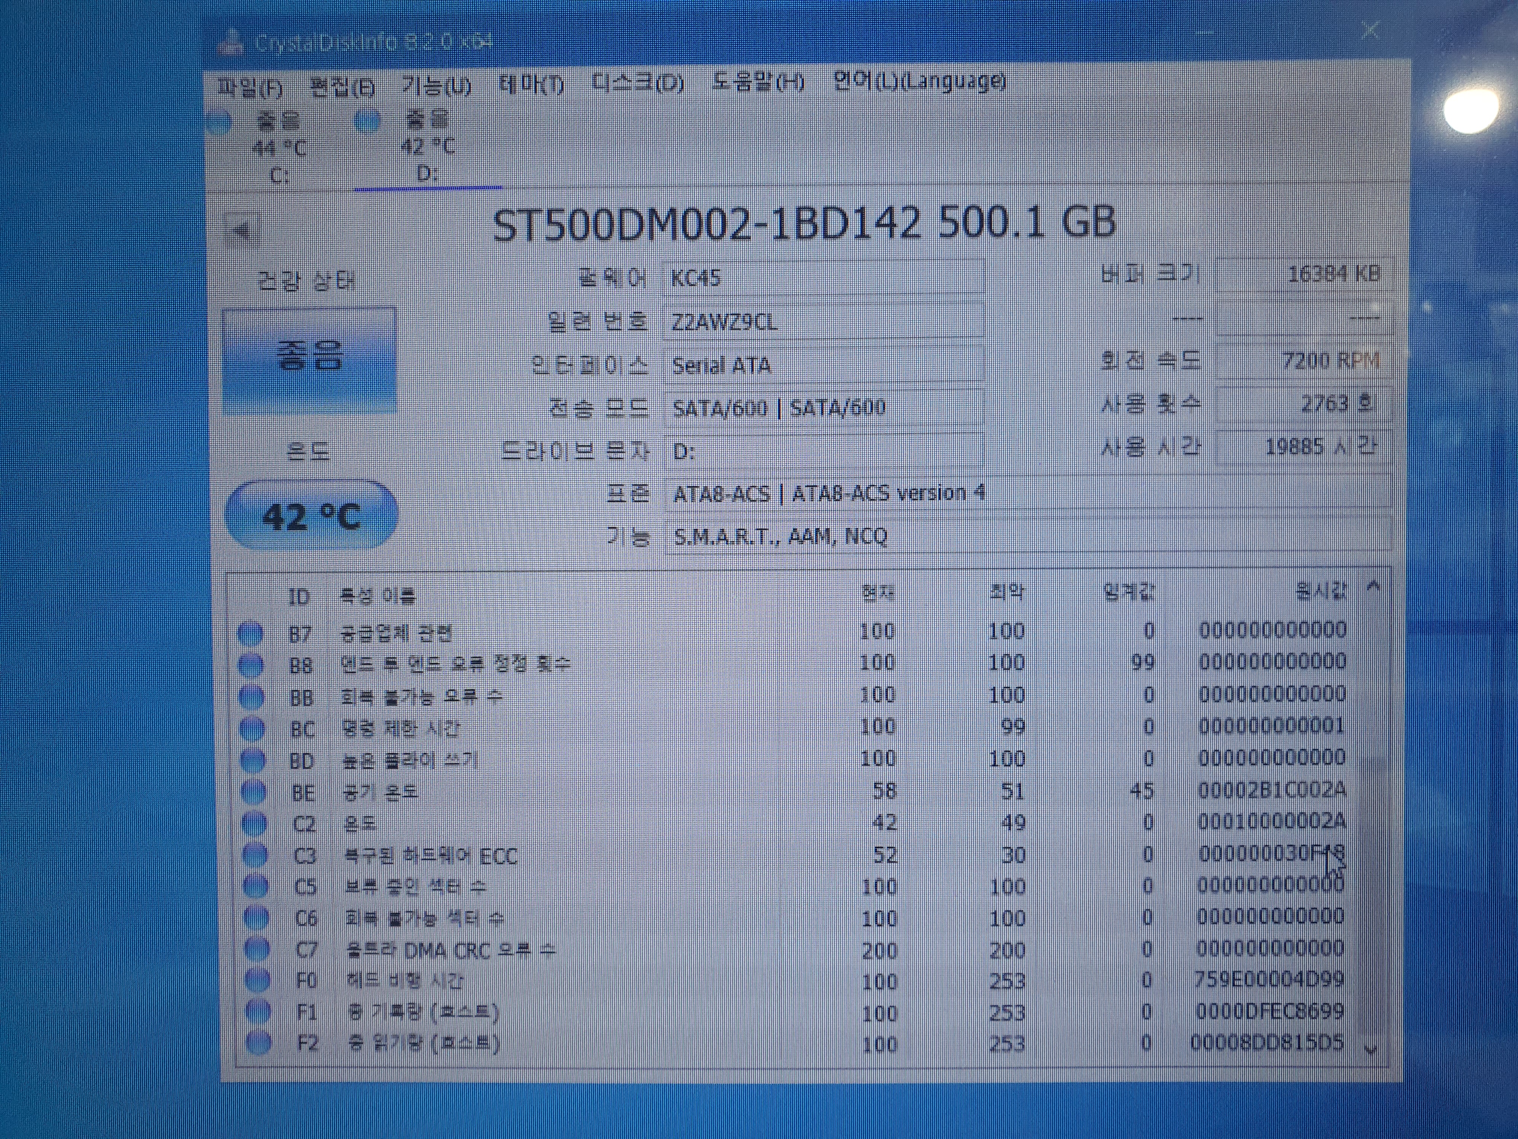Open the 언어(L)(Language) menu
Viewport: 1518px width, 1139px height.
(920, 81)
